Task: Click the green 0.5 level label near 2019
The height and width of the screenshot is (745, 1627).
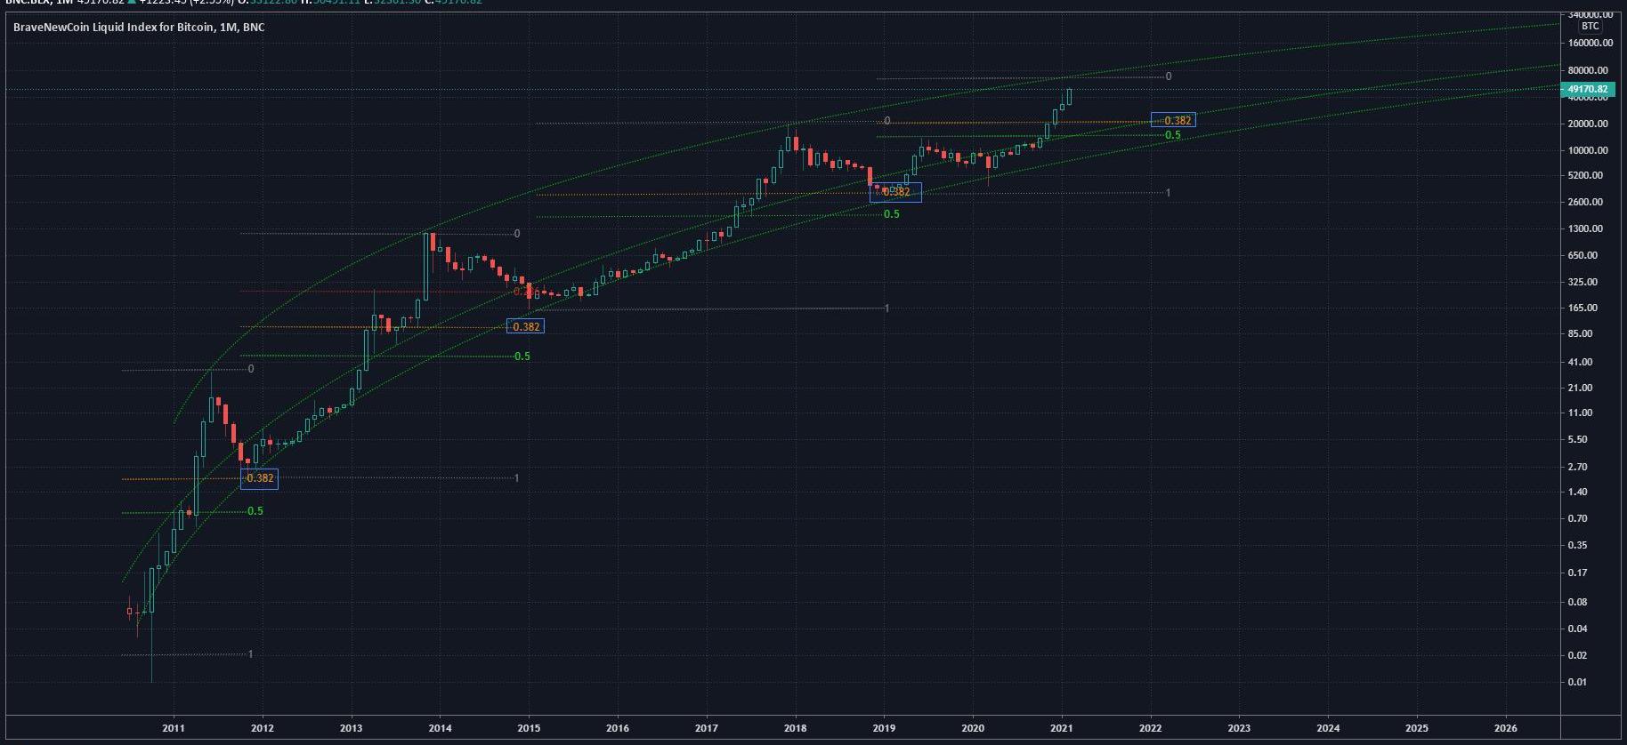Action: tap(892, 214)
